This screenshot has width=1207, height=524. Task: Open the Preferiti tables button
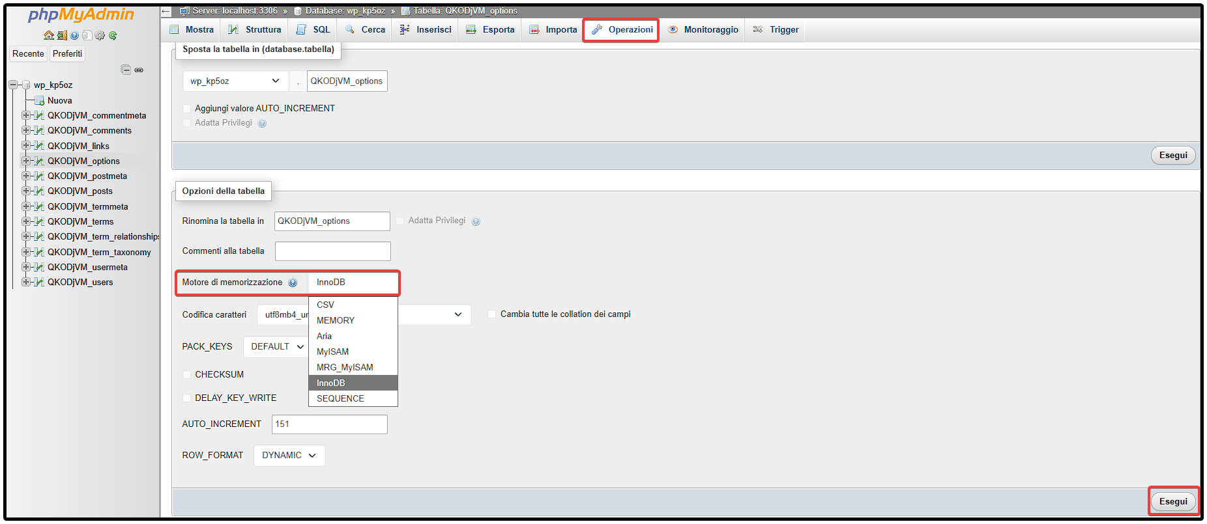67,53
